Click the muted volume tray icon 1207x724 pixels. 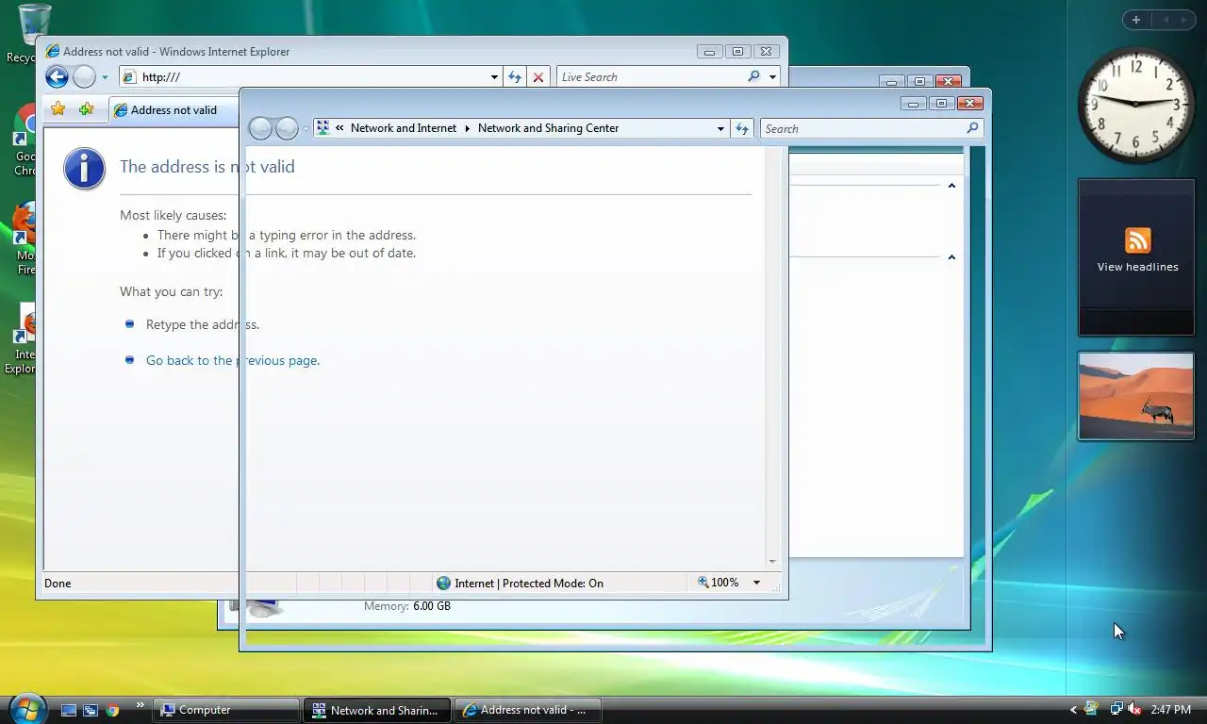[x=1135, y=709]
